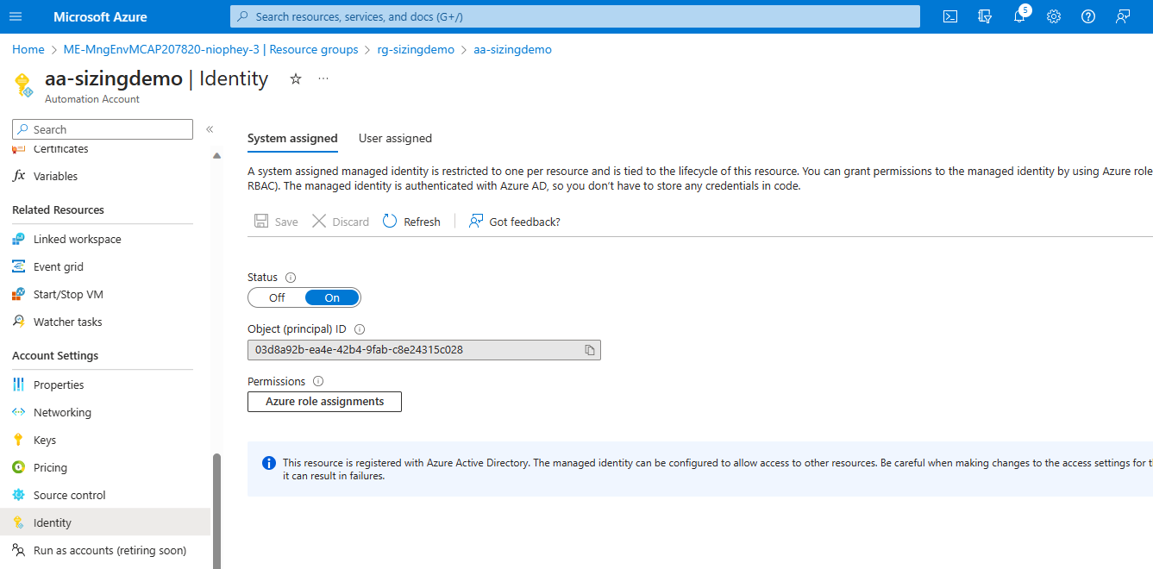Favorite aa-sizingdemo using the star icon
Screen dimensions: 1153x569
[295, 78]
